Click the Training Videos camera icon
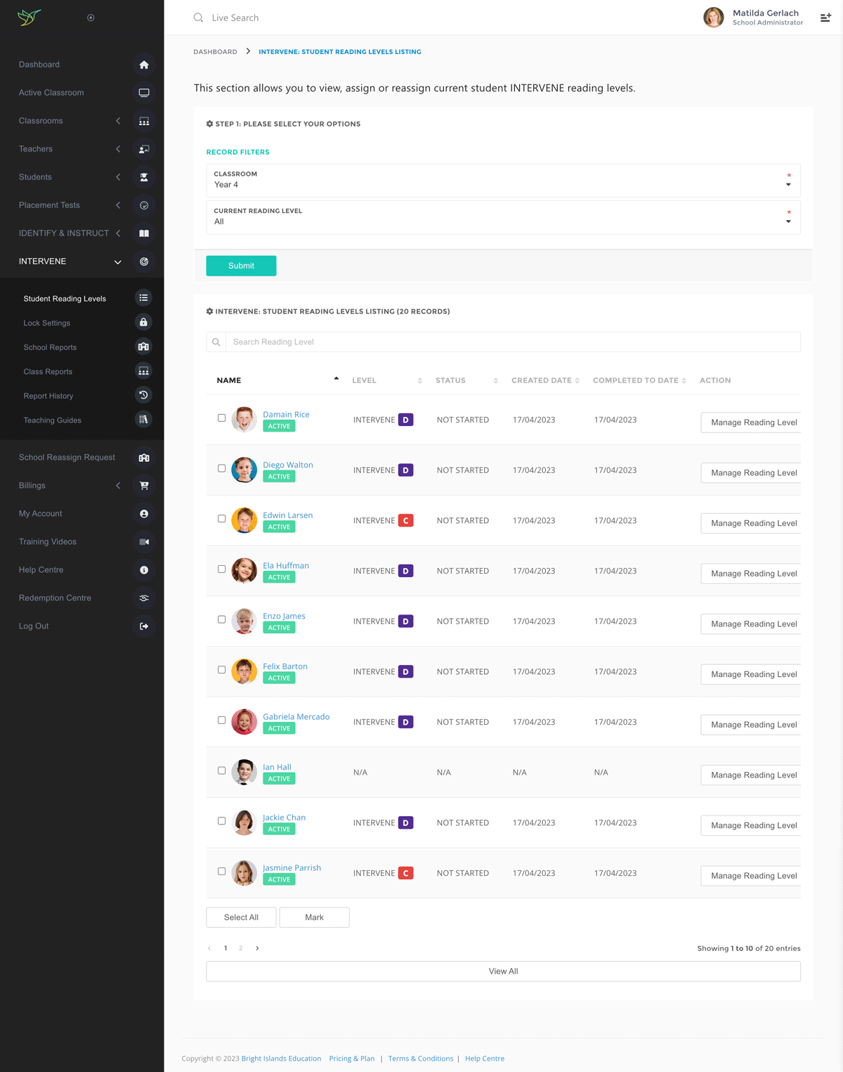The width and height of the screenshot is (843, 1072). (x=144, y=542)
